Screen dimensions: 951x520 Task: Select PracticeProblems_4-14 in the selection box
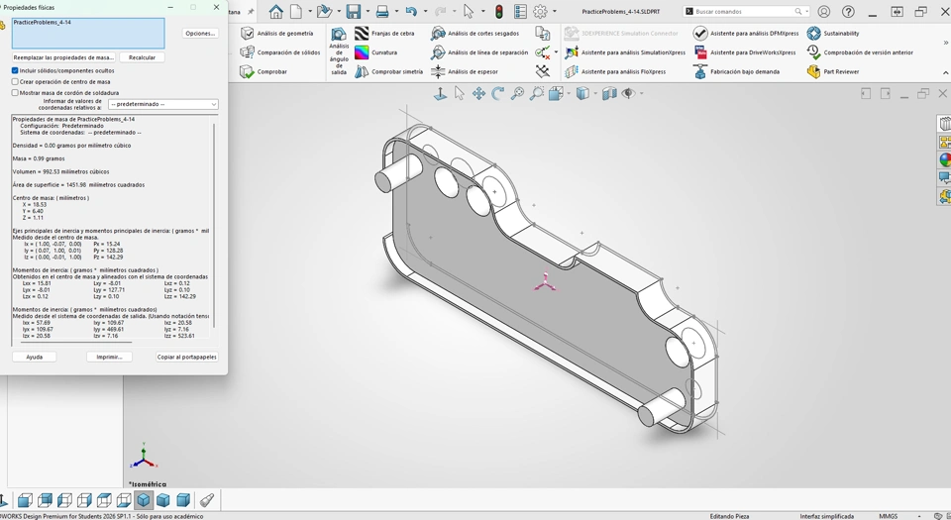point(42,23)
